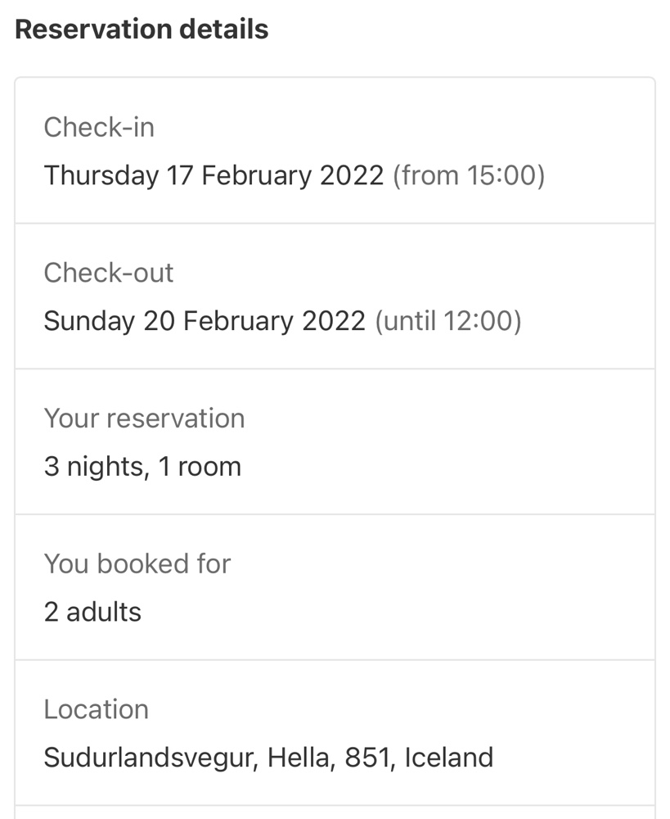Click the word Iceland in address
This screenshot has height=819, width=670.
coord(449,758)
